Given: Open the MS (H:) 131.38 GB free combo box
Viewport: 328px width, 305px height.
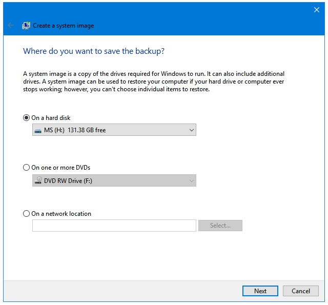Looking at the screenshot, I should 114,130.
